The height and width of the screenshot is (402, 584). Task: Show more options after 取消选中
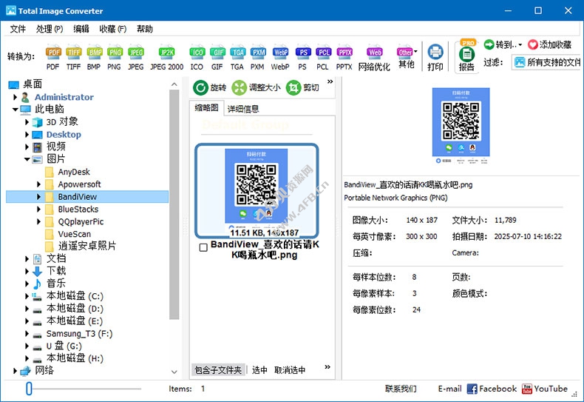(327, 367)
